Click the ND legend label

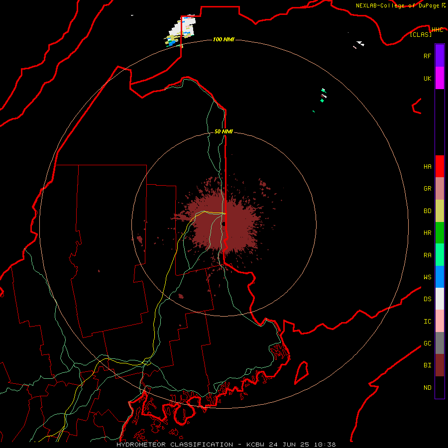pyautogui.click(x=427, y=387)
